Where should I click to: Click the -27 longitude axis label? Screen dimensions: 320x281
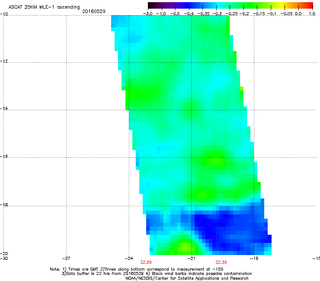click(x=66, y=259)
